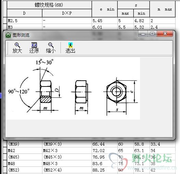Screen dimensions: 180x174
Task: Maximize the 图形浏览 window
Action: [152, 34]
